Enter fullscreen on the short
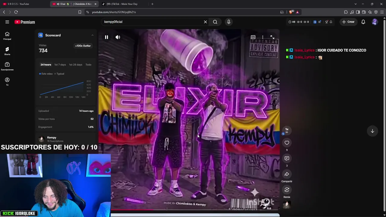Image resolution: width=386 pixels, height=217 pixels. (272, 37)
